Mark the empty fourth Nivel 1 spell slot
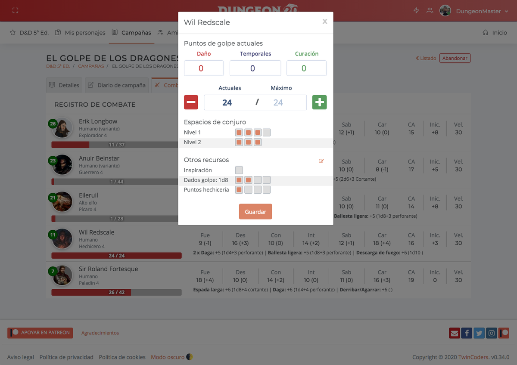This screenshot has height=365, width=517. tap(267, 132)
